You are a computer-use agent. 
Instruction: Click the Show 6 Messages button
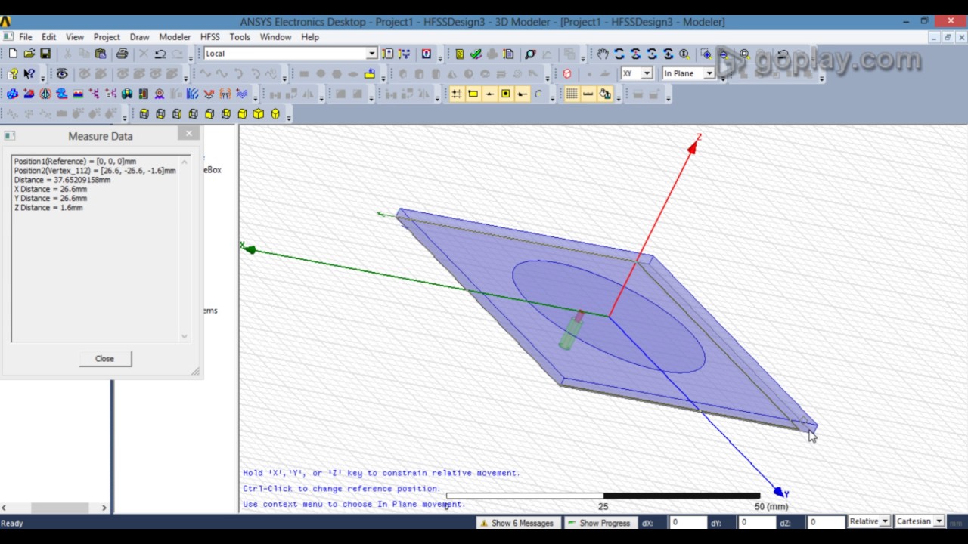[x=517, y=522]
